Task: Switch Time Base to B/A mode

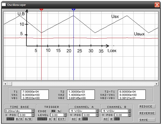Action: point(19,119)
